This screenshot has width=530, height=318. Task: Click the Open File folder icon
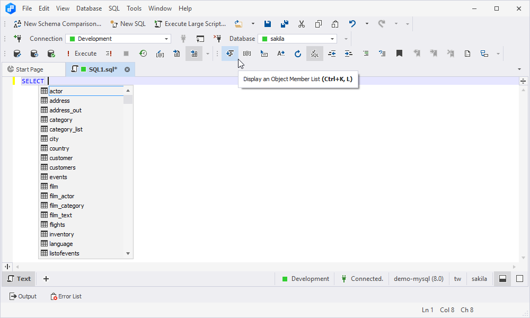238,24
